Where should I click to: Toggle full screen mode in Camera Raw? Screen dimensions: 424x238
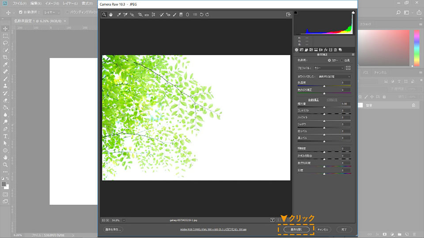[288, 15]
